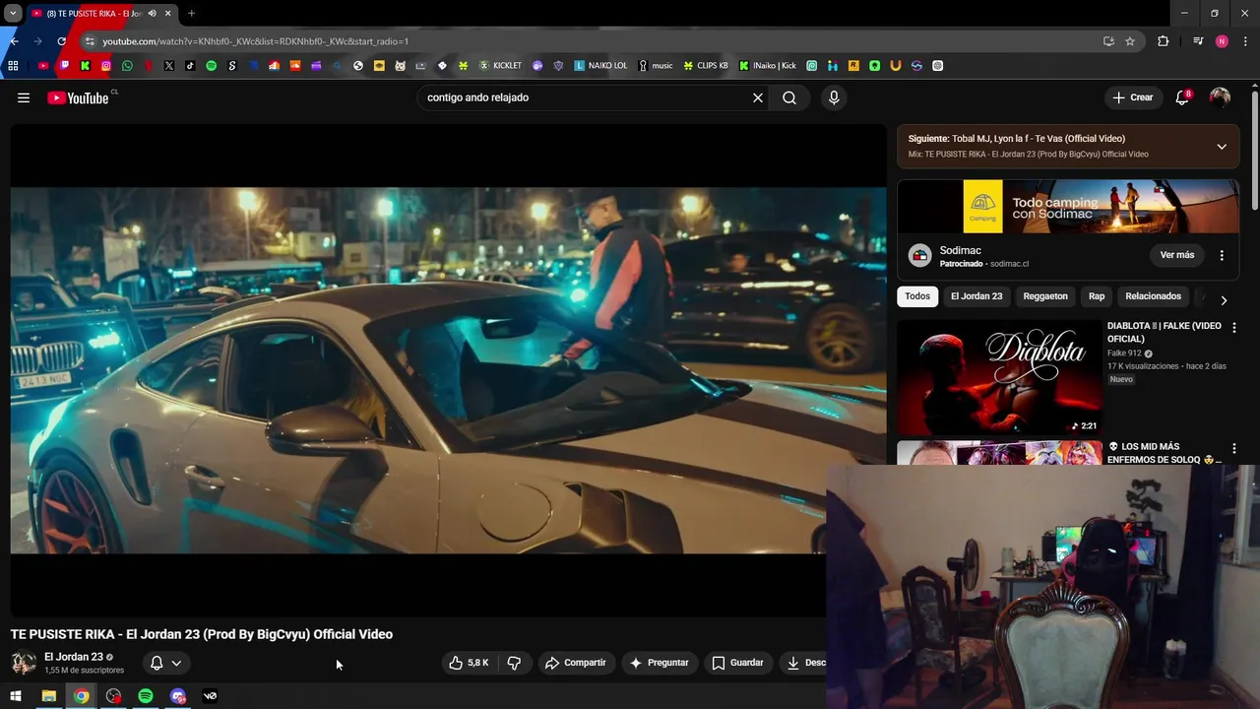Click the download Descargar button
This screenshot has width=1260, height=709.
(805, 663)
